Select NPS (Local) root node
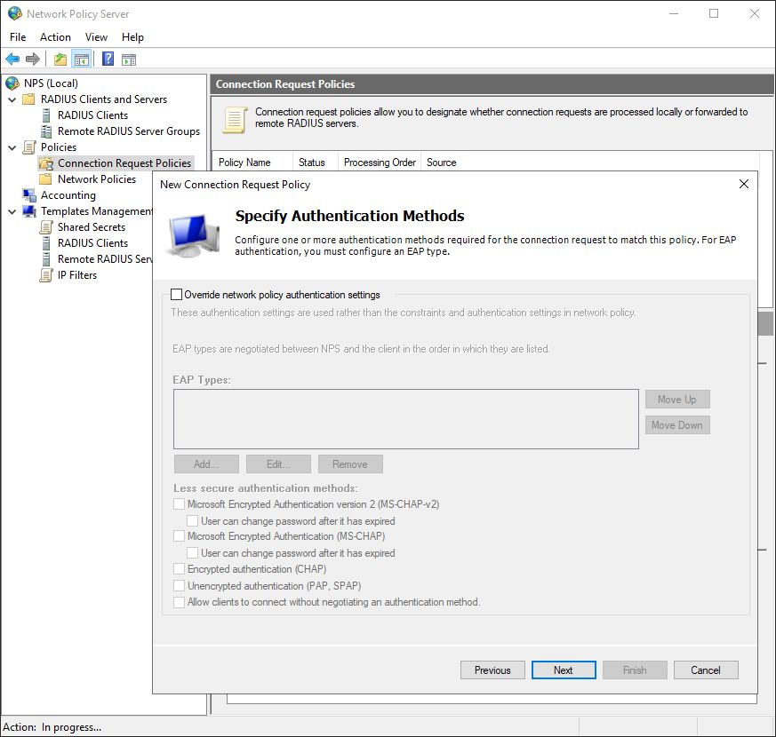776x737 pixels. [x=51, y=83]
